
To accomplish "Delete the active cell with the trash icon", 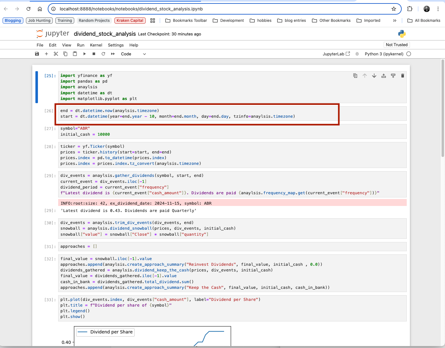I will coord(402,76).
